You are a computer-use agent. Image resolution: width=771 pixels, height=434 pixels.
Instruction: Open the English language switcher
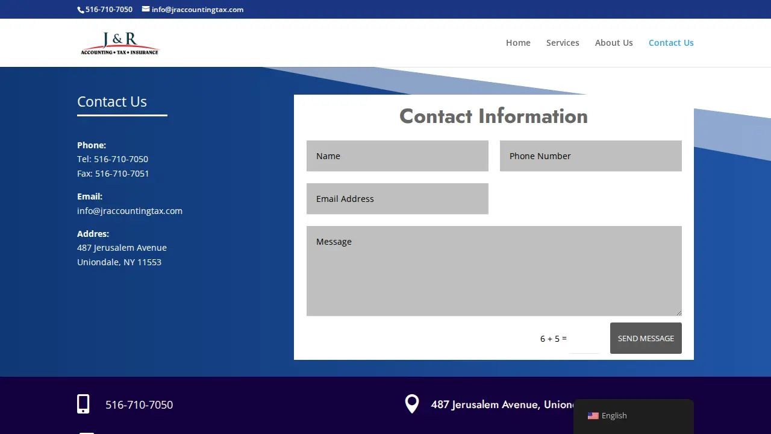pos(634,416)
